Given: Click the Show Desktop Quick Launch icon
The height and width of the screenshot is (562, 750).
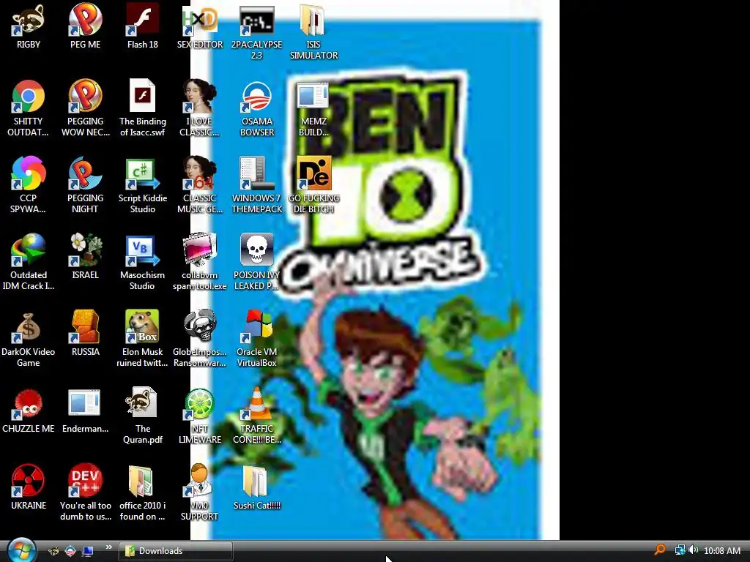Looking at the screenshot, I should pyautogui.click(x=88, y=551).
